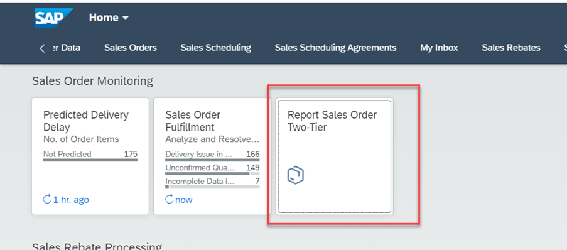Image resolution: width=567 pixels, height=250 pixels.
Task: Open the Sales Orders tab
Action: point(131,48)
